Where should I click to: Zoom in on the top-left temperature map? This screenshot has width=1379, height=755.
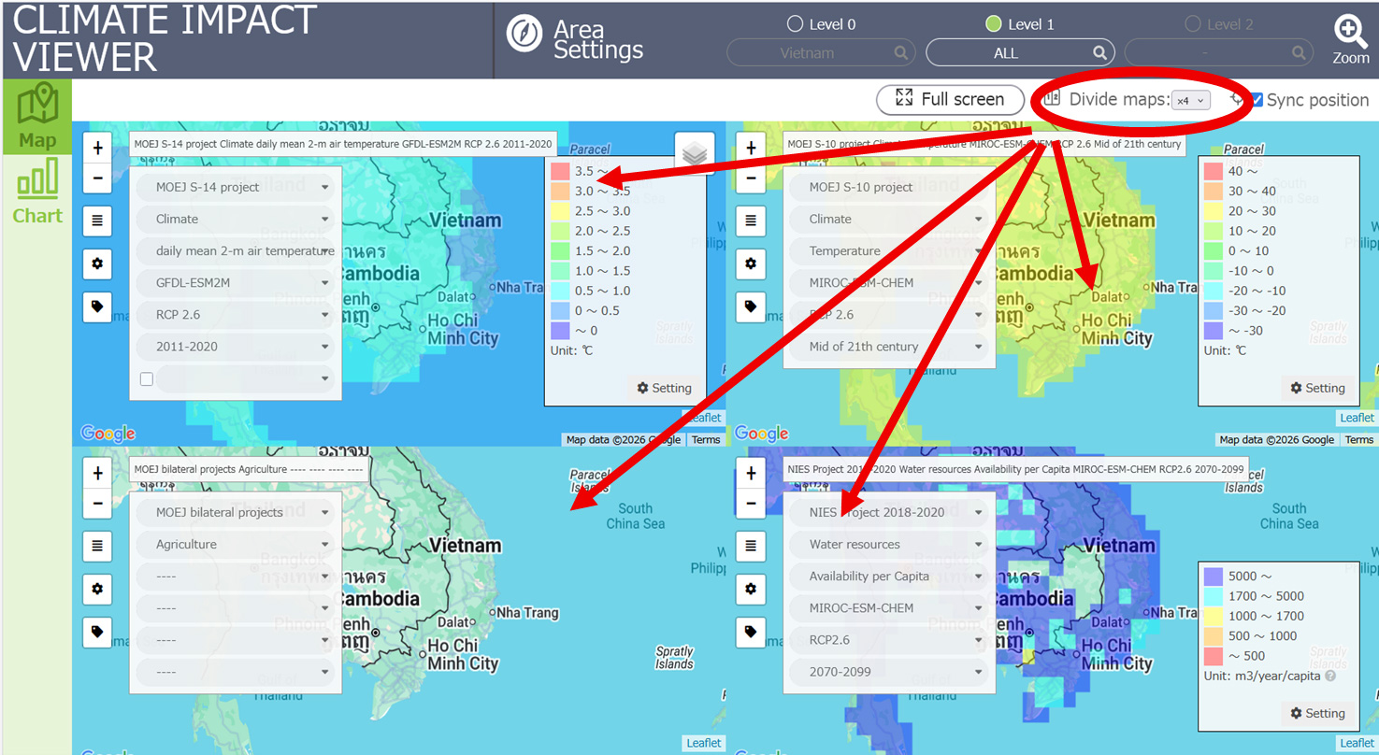click(x=97, y=147)
